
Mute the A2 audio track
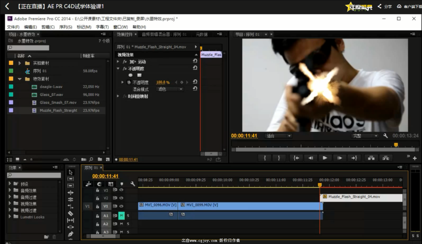click(x=121, y=224)
